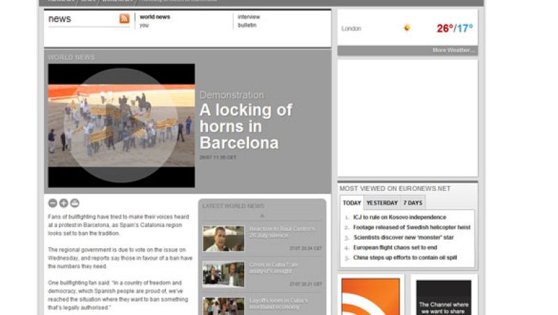
Task: Switch to the YESTERDAY most viewed tab
Action: click(382, 203)
